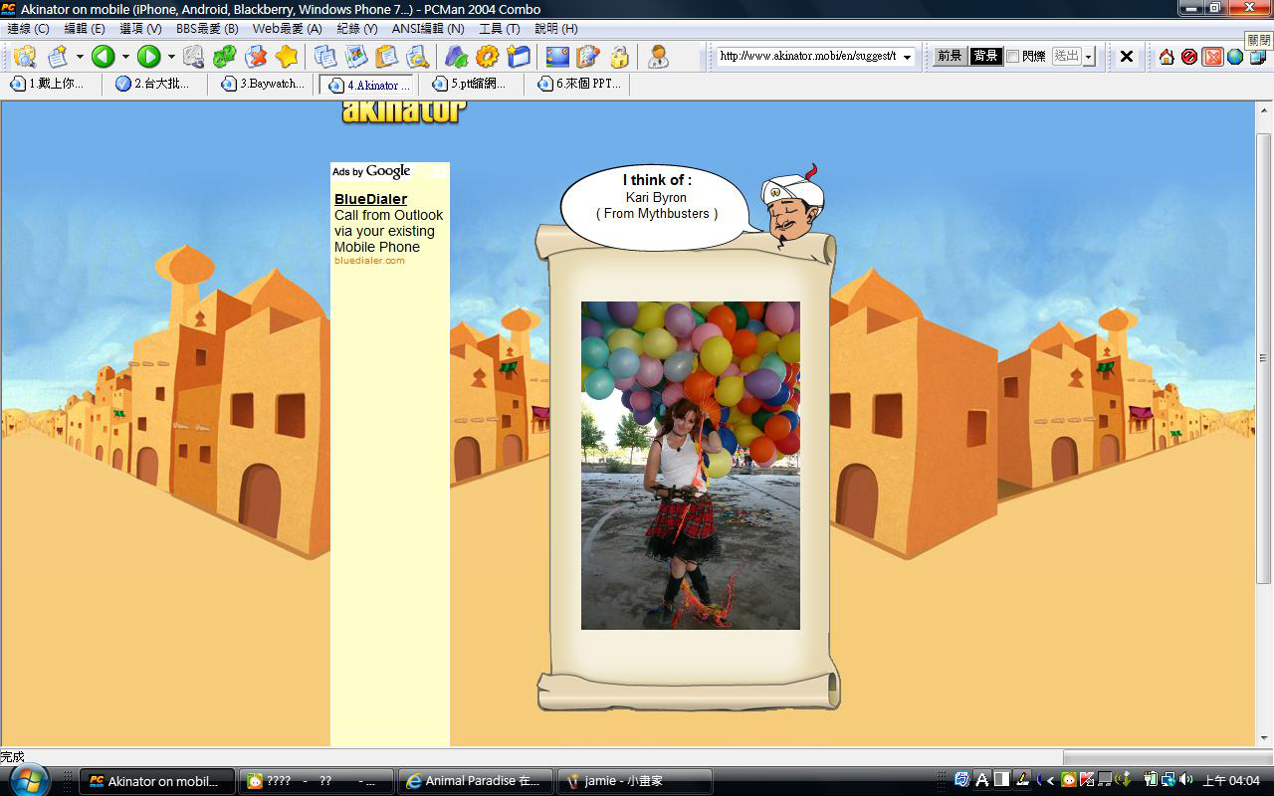Click the cascading windows icon

1258,56
